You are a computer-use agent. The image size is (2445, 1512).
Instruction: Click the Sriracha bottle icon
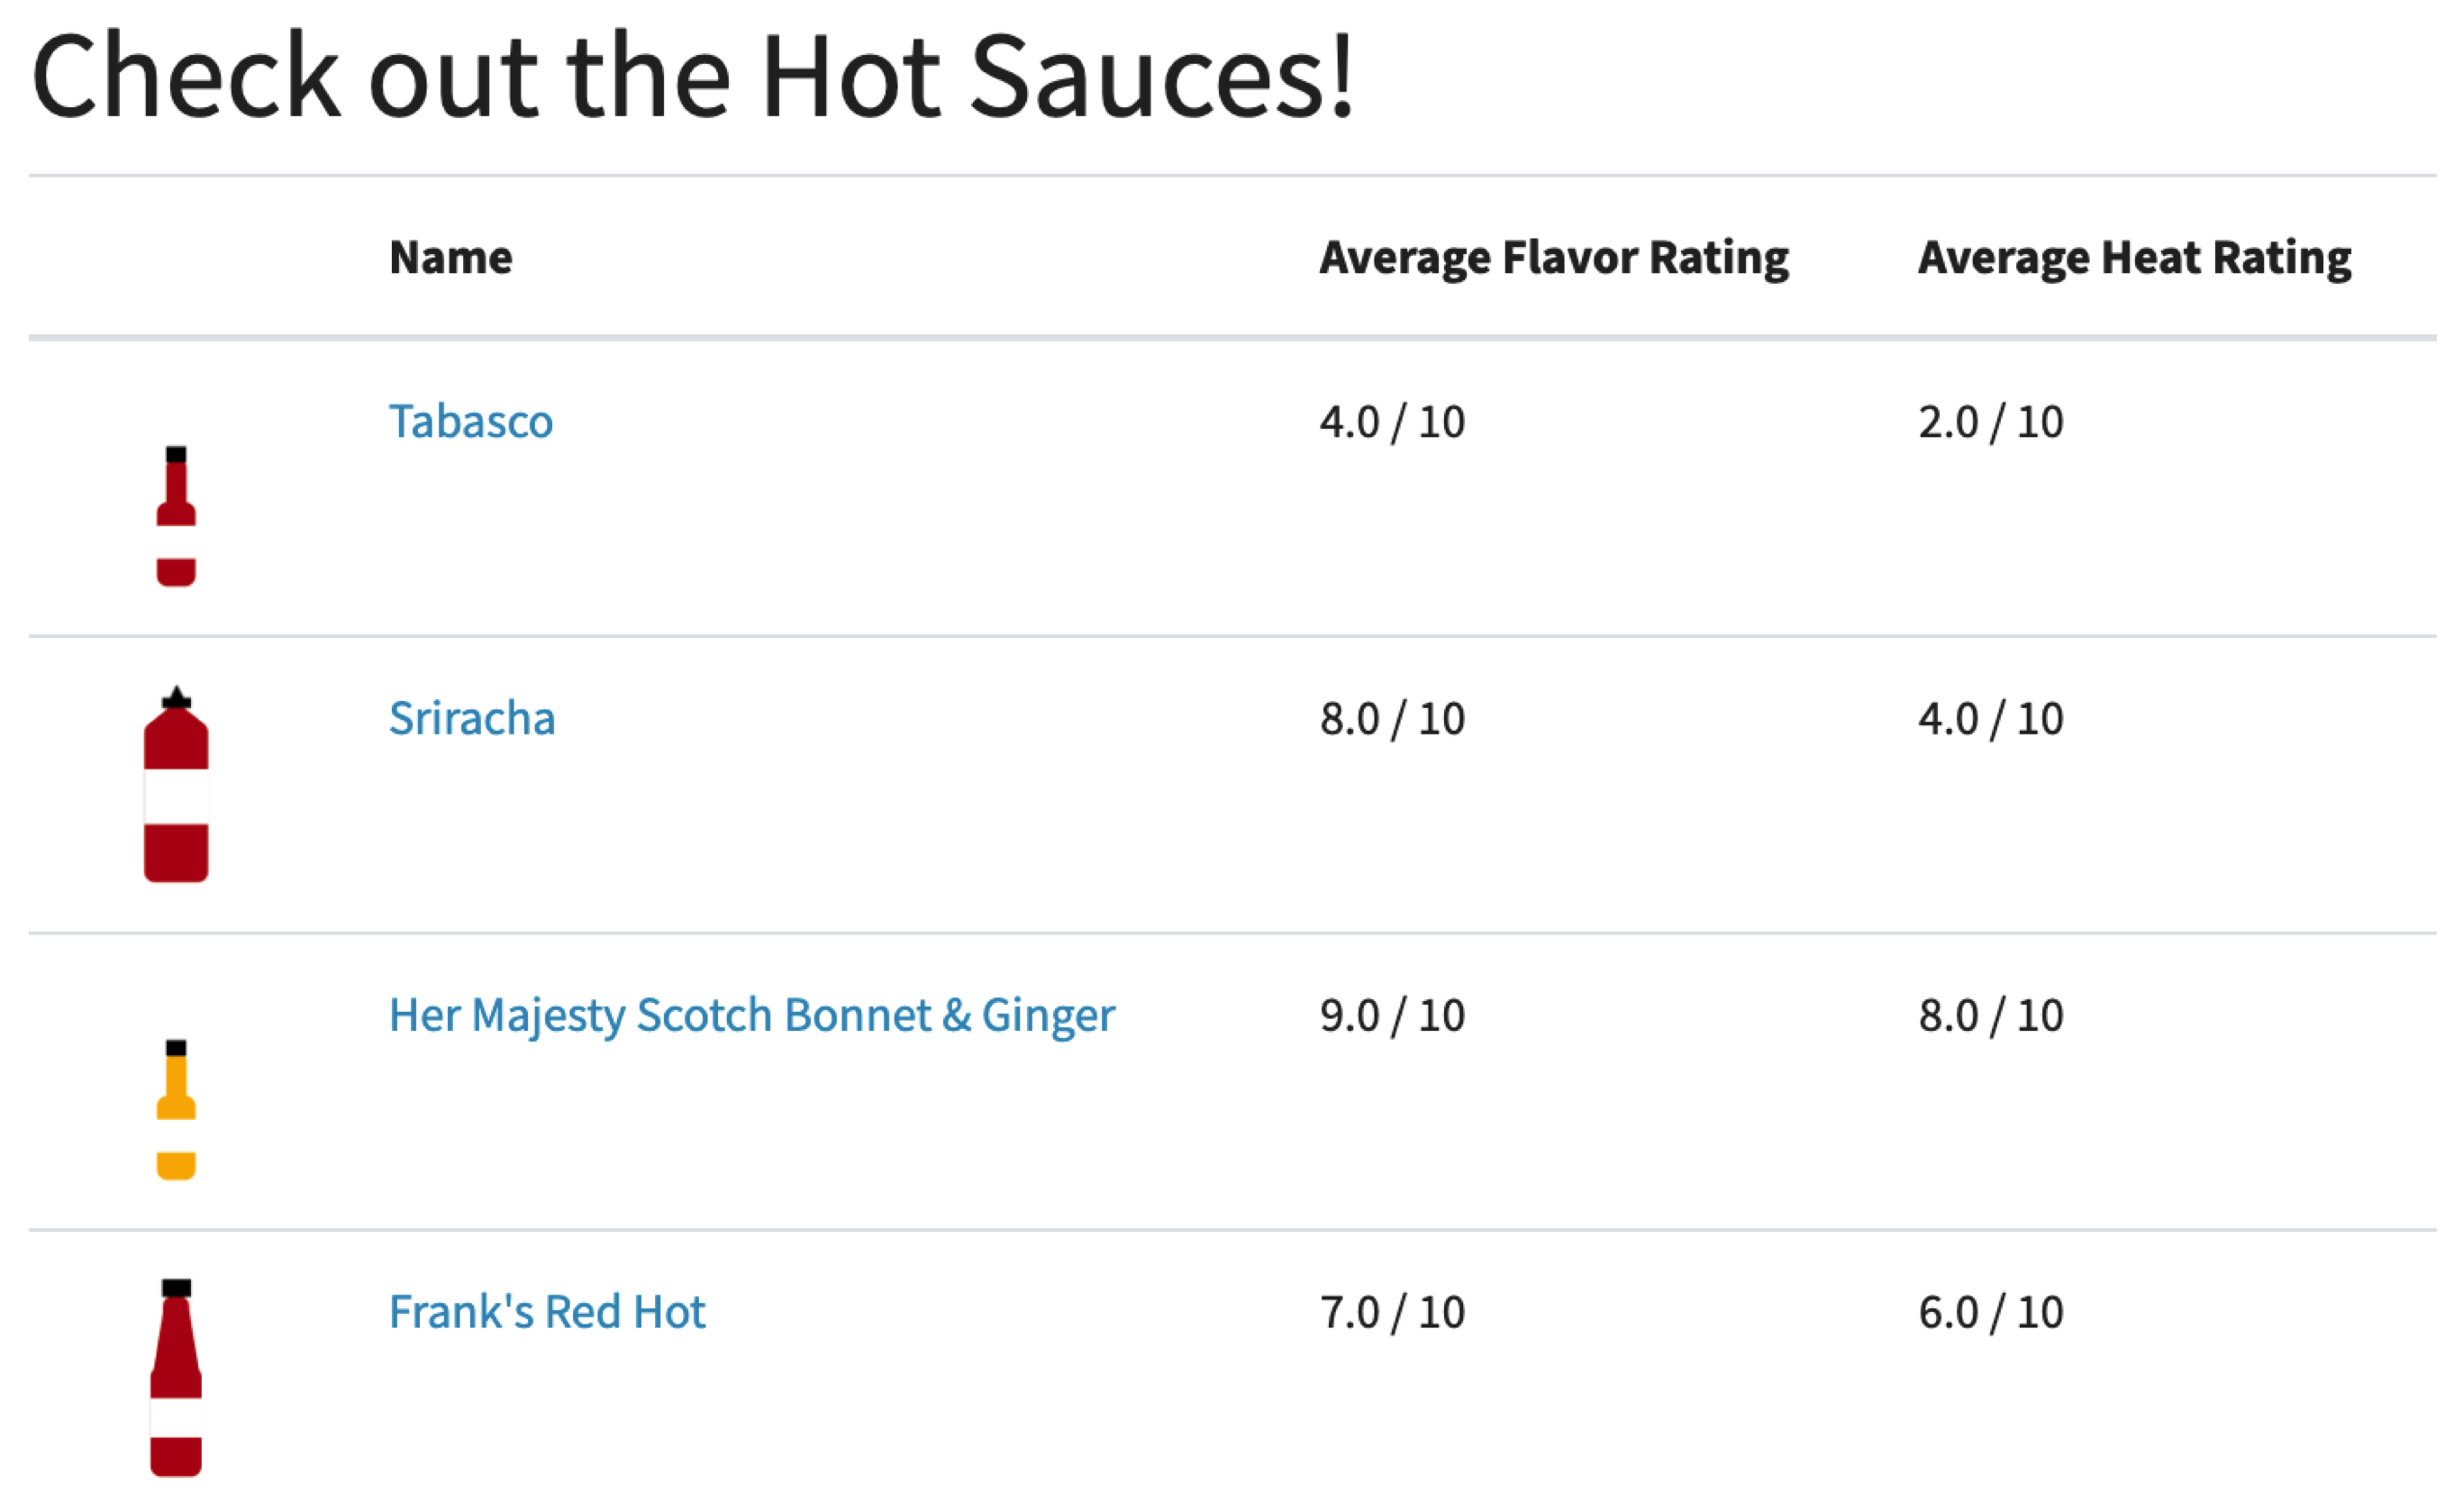point(175,790)
